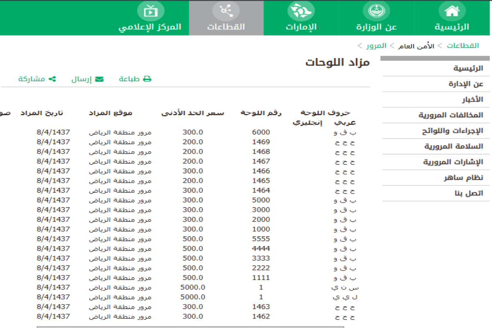The height and width of the screenshot is (328, 492).
Task: Click auction location in plate 5555 row
Action: click(120, 239)
